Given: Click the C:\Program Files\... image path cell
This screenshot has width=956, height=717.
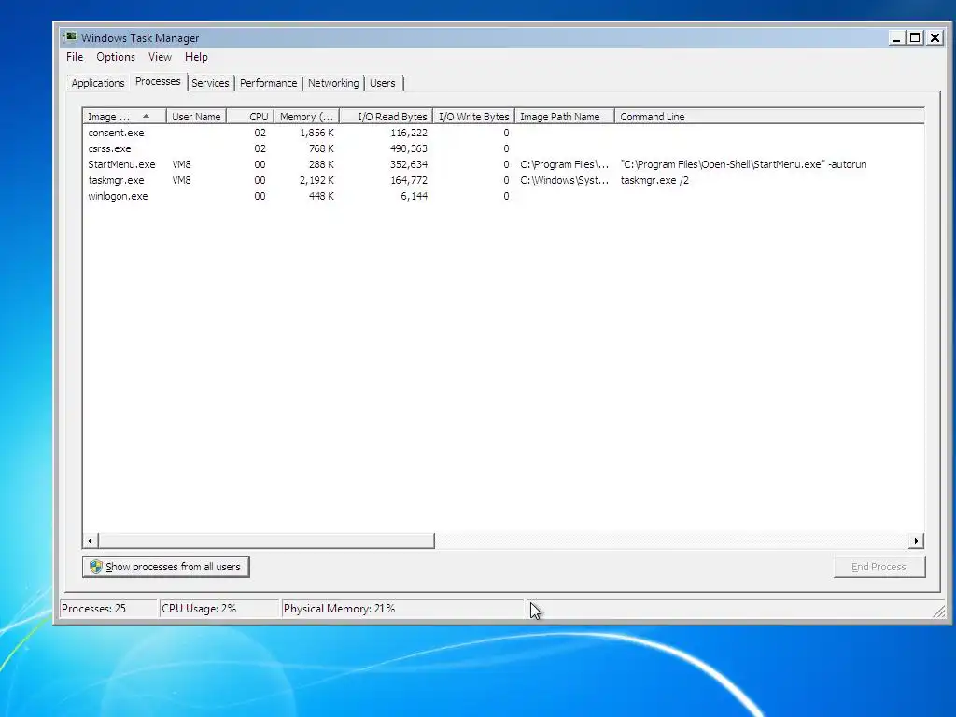Looking at the screenshot, I should pyautogui.click(x=564, y=164).
